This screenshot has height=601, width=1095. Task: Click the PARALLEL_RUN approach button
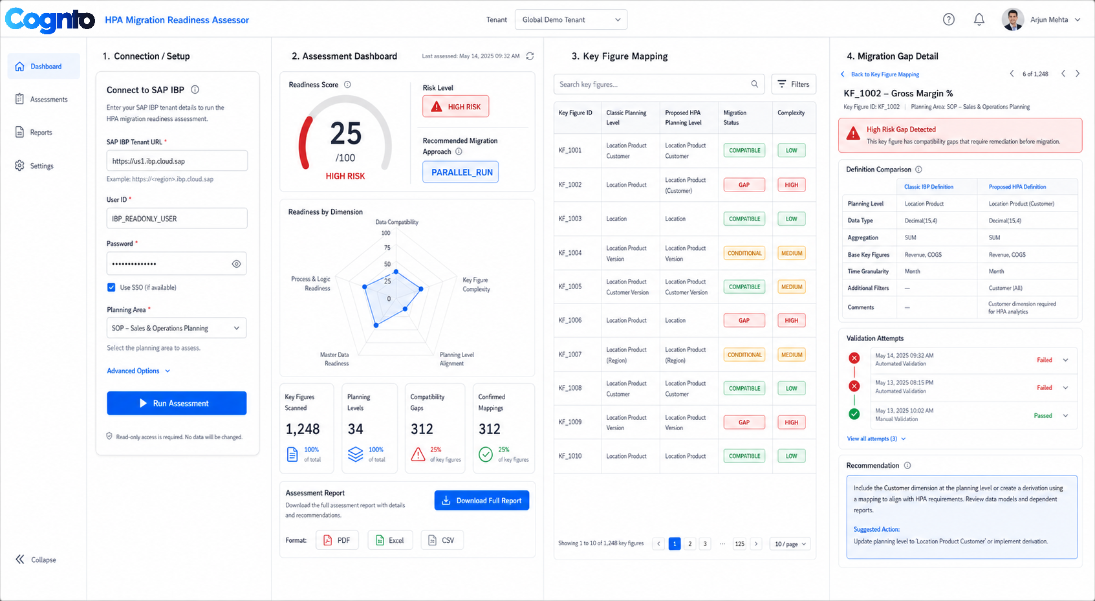point(461,172)
